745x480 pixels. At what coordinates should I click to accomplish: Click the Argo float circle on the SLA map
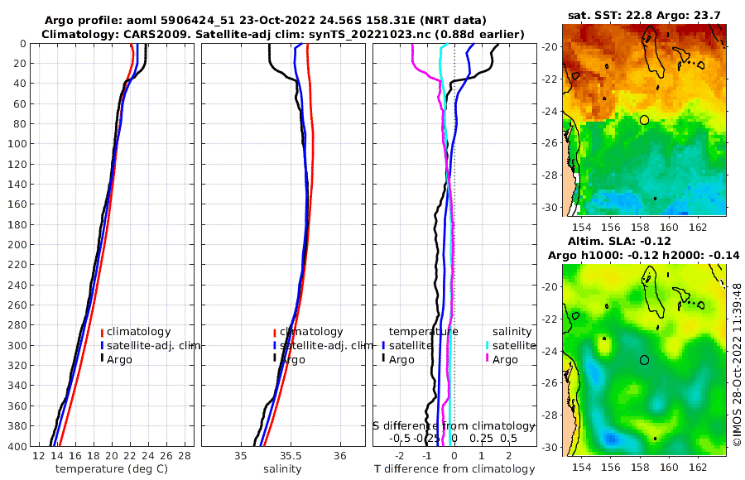tap(644, 360)
